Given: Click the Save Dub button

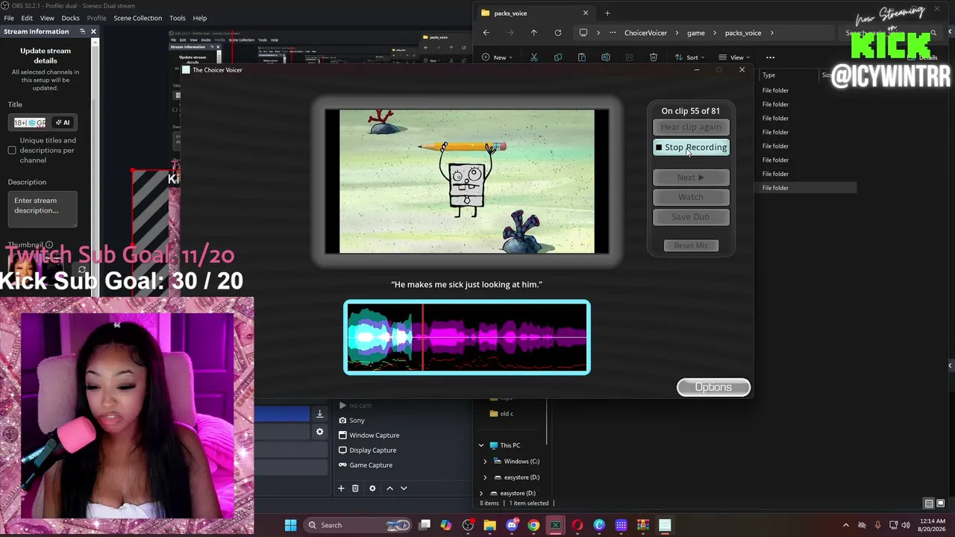Looking at the screenshot, I should [691, 216].
